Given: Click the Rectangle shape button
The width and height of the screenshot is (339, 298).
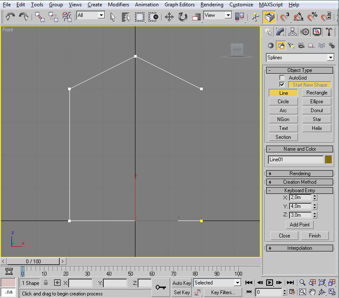Looking at the screenshot, I should 317,93.
